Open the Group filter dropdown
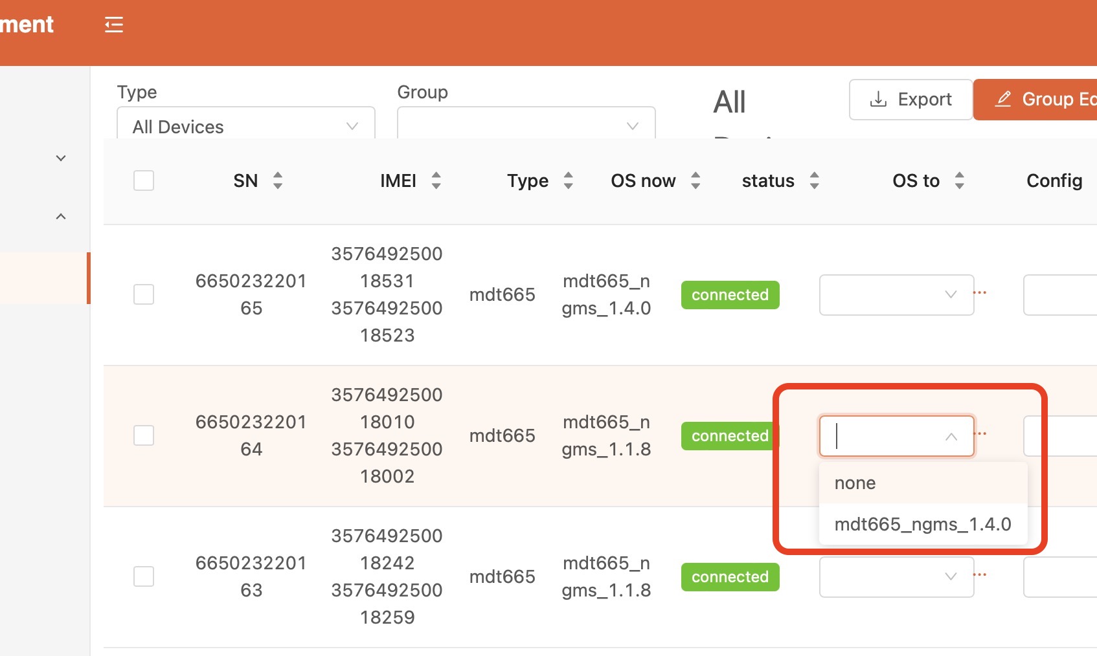 (x=526, y=124)
